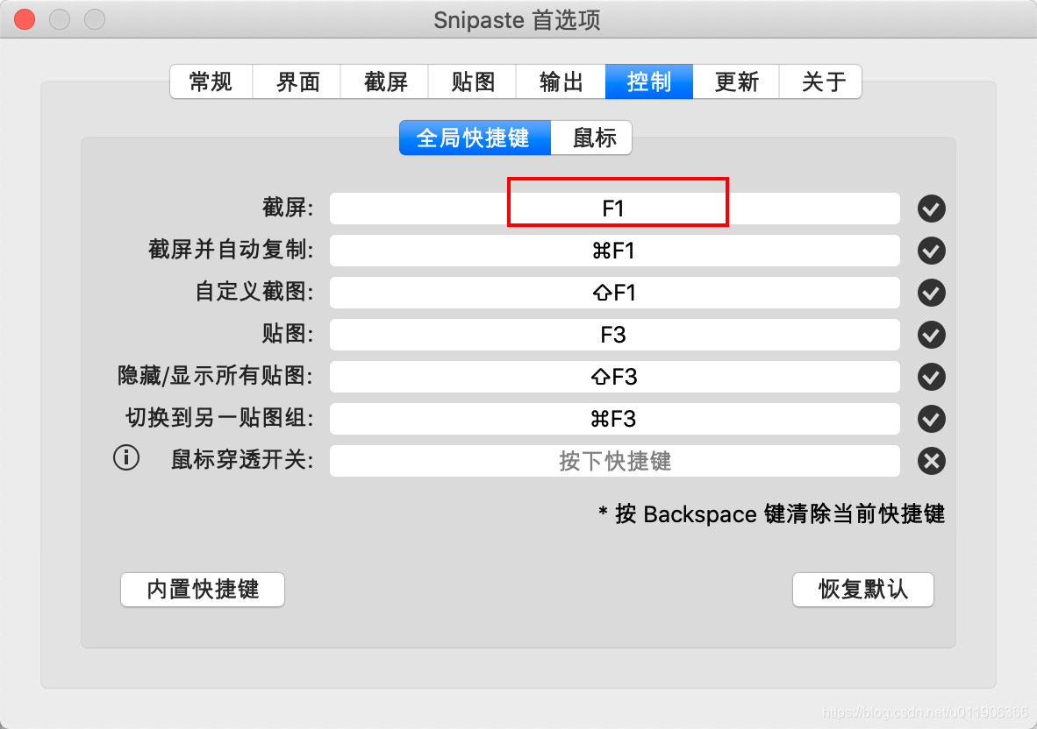Image resolution: width=1037 pixels, height=729 pixels.
Task: Click the X status icon beside 鼠标穿透开关
Action: [x=931, y=461]
